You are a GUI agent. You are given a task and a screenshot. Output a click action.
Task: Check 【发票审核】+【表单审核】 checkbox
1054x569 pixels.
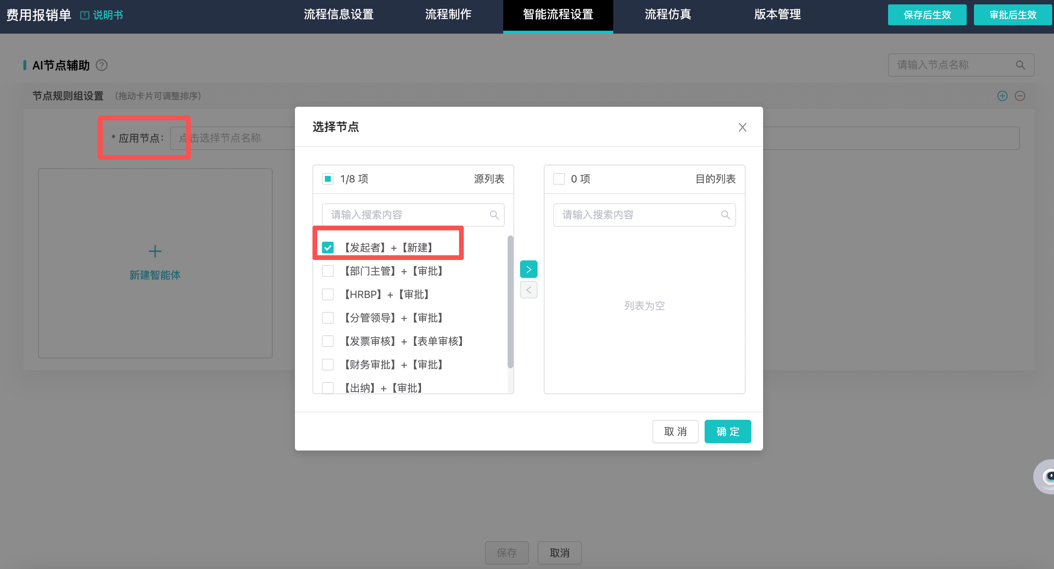[327, 341]
